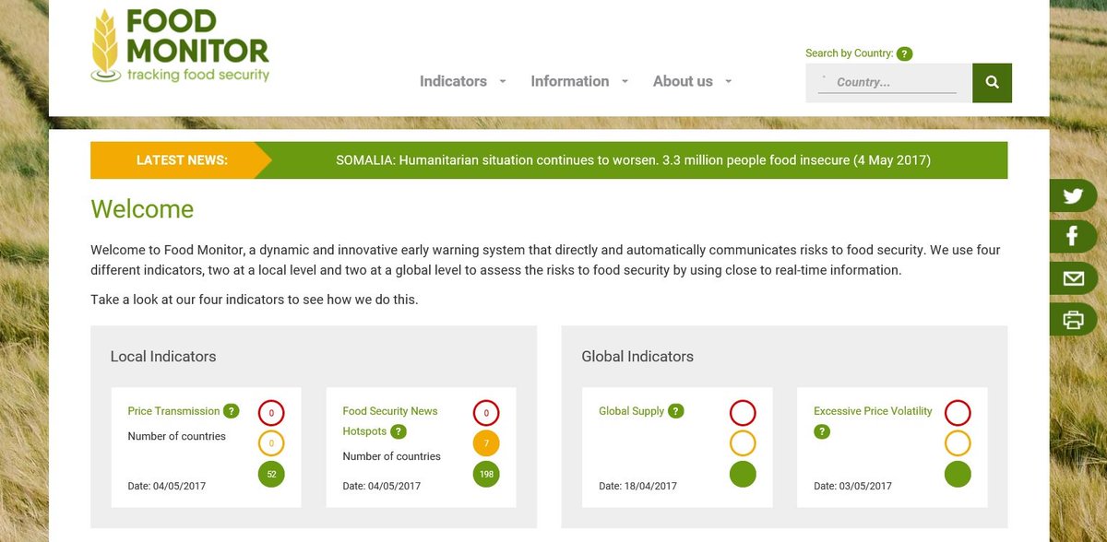Open the Food Security News Hotspots link
This screenshot has height=542, width=1107.
(x=390, y=421)
